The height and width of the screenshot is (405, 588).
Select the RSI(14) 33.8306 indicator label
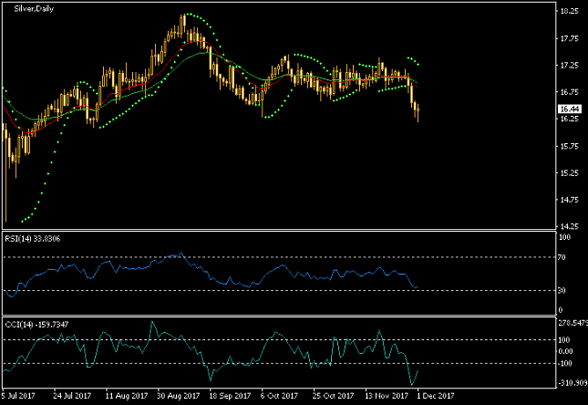click(x=33, y=239)
